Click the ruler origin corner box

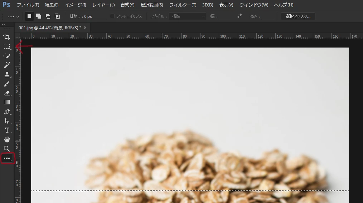pyautogui.click(x=18, y=36)
